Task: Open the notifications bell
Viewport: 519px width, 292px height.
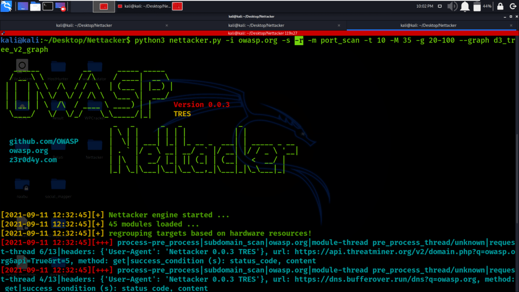Action: coord(465,6)
